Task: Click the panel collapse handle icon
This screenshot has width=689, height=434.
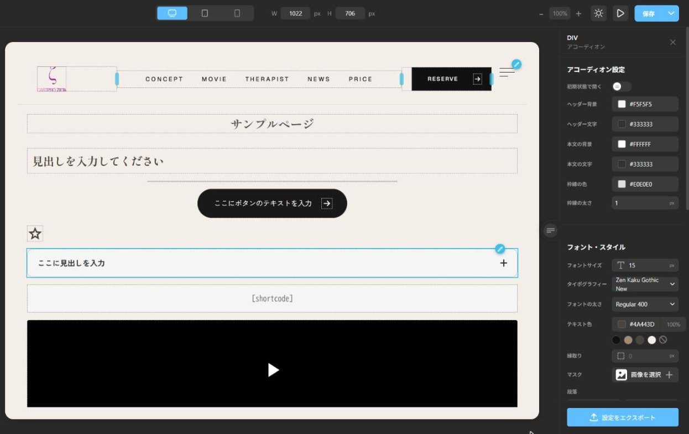Action: [x=550, y=231]
